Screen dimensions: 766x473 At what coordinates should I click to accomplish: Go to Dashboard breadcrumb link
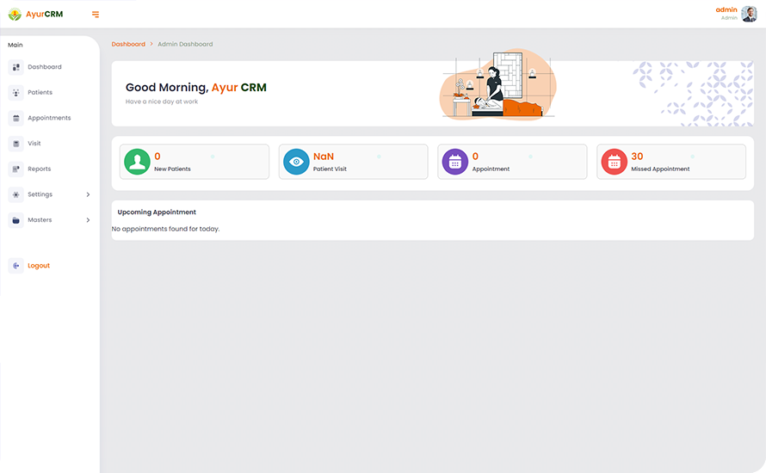pyautogui.click(x=128, y=44)
